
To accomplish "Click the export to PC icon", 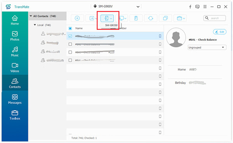I will (x=122, y=18).
